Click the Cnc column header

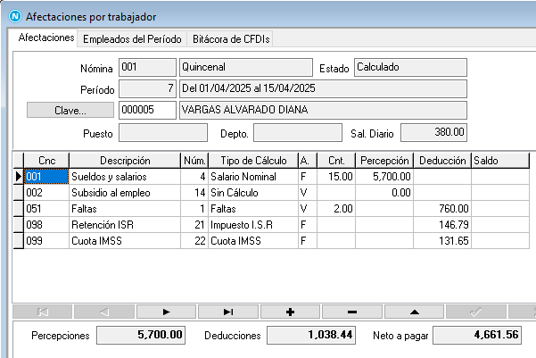click(46, 161)
